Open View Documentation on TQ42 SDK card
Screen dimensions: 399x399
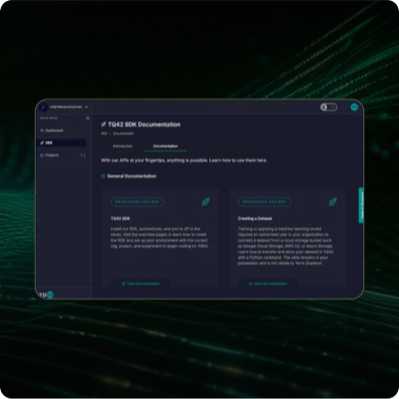(141, 283)
